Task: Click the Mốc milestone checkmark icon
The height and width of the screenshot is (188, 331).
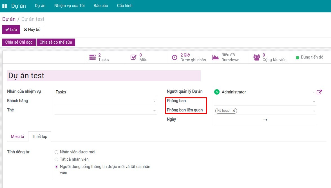Action: tap(133, 57)
